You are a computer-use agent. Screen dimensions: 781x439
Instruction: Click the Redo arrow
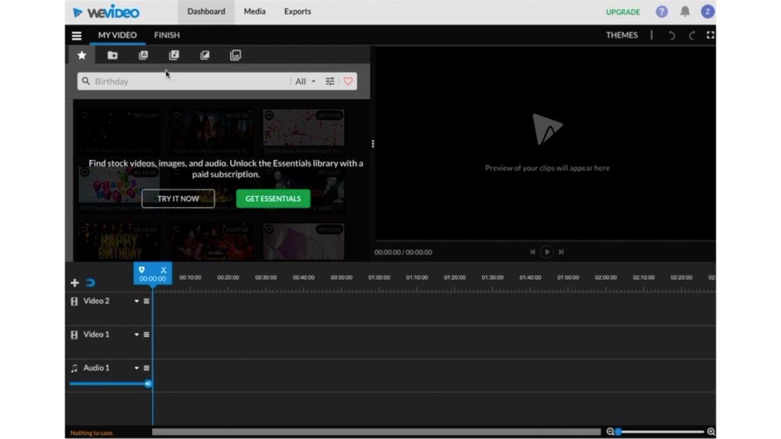[691, 35]
